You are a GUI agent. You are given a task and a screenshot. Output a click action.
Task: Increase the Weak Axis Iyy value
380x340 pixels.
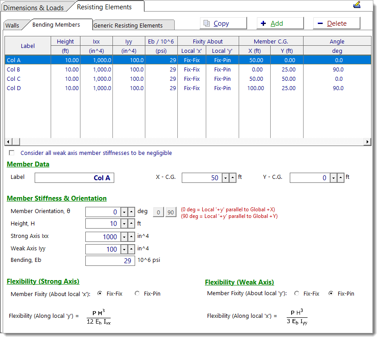pos(132,249)
